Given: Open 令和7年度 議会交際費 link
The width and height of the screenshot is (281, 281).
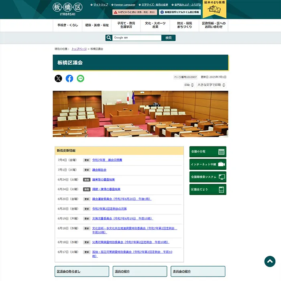Looking at the screenshot, I should click(107, 160).
